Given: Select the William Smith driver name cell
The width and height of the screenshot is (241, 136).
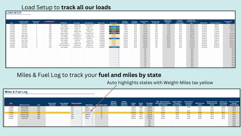Looking at the screenshot, I should tap(24, 37).
